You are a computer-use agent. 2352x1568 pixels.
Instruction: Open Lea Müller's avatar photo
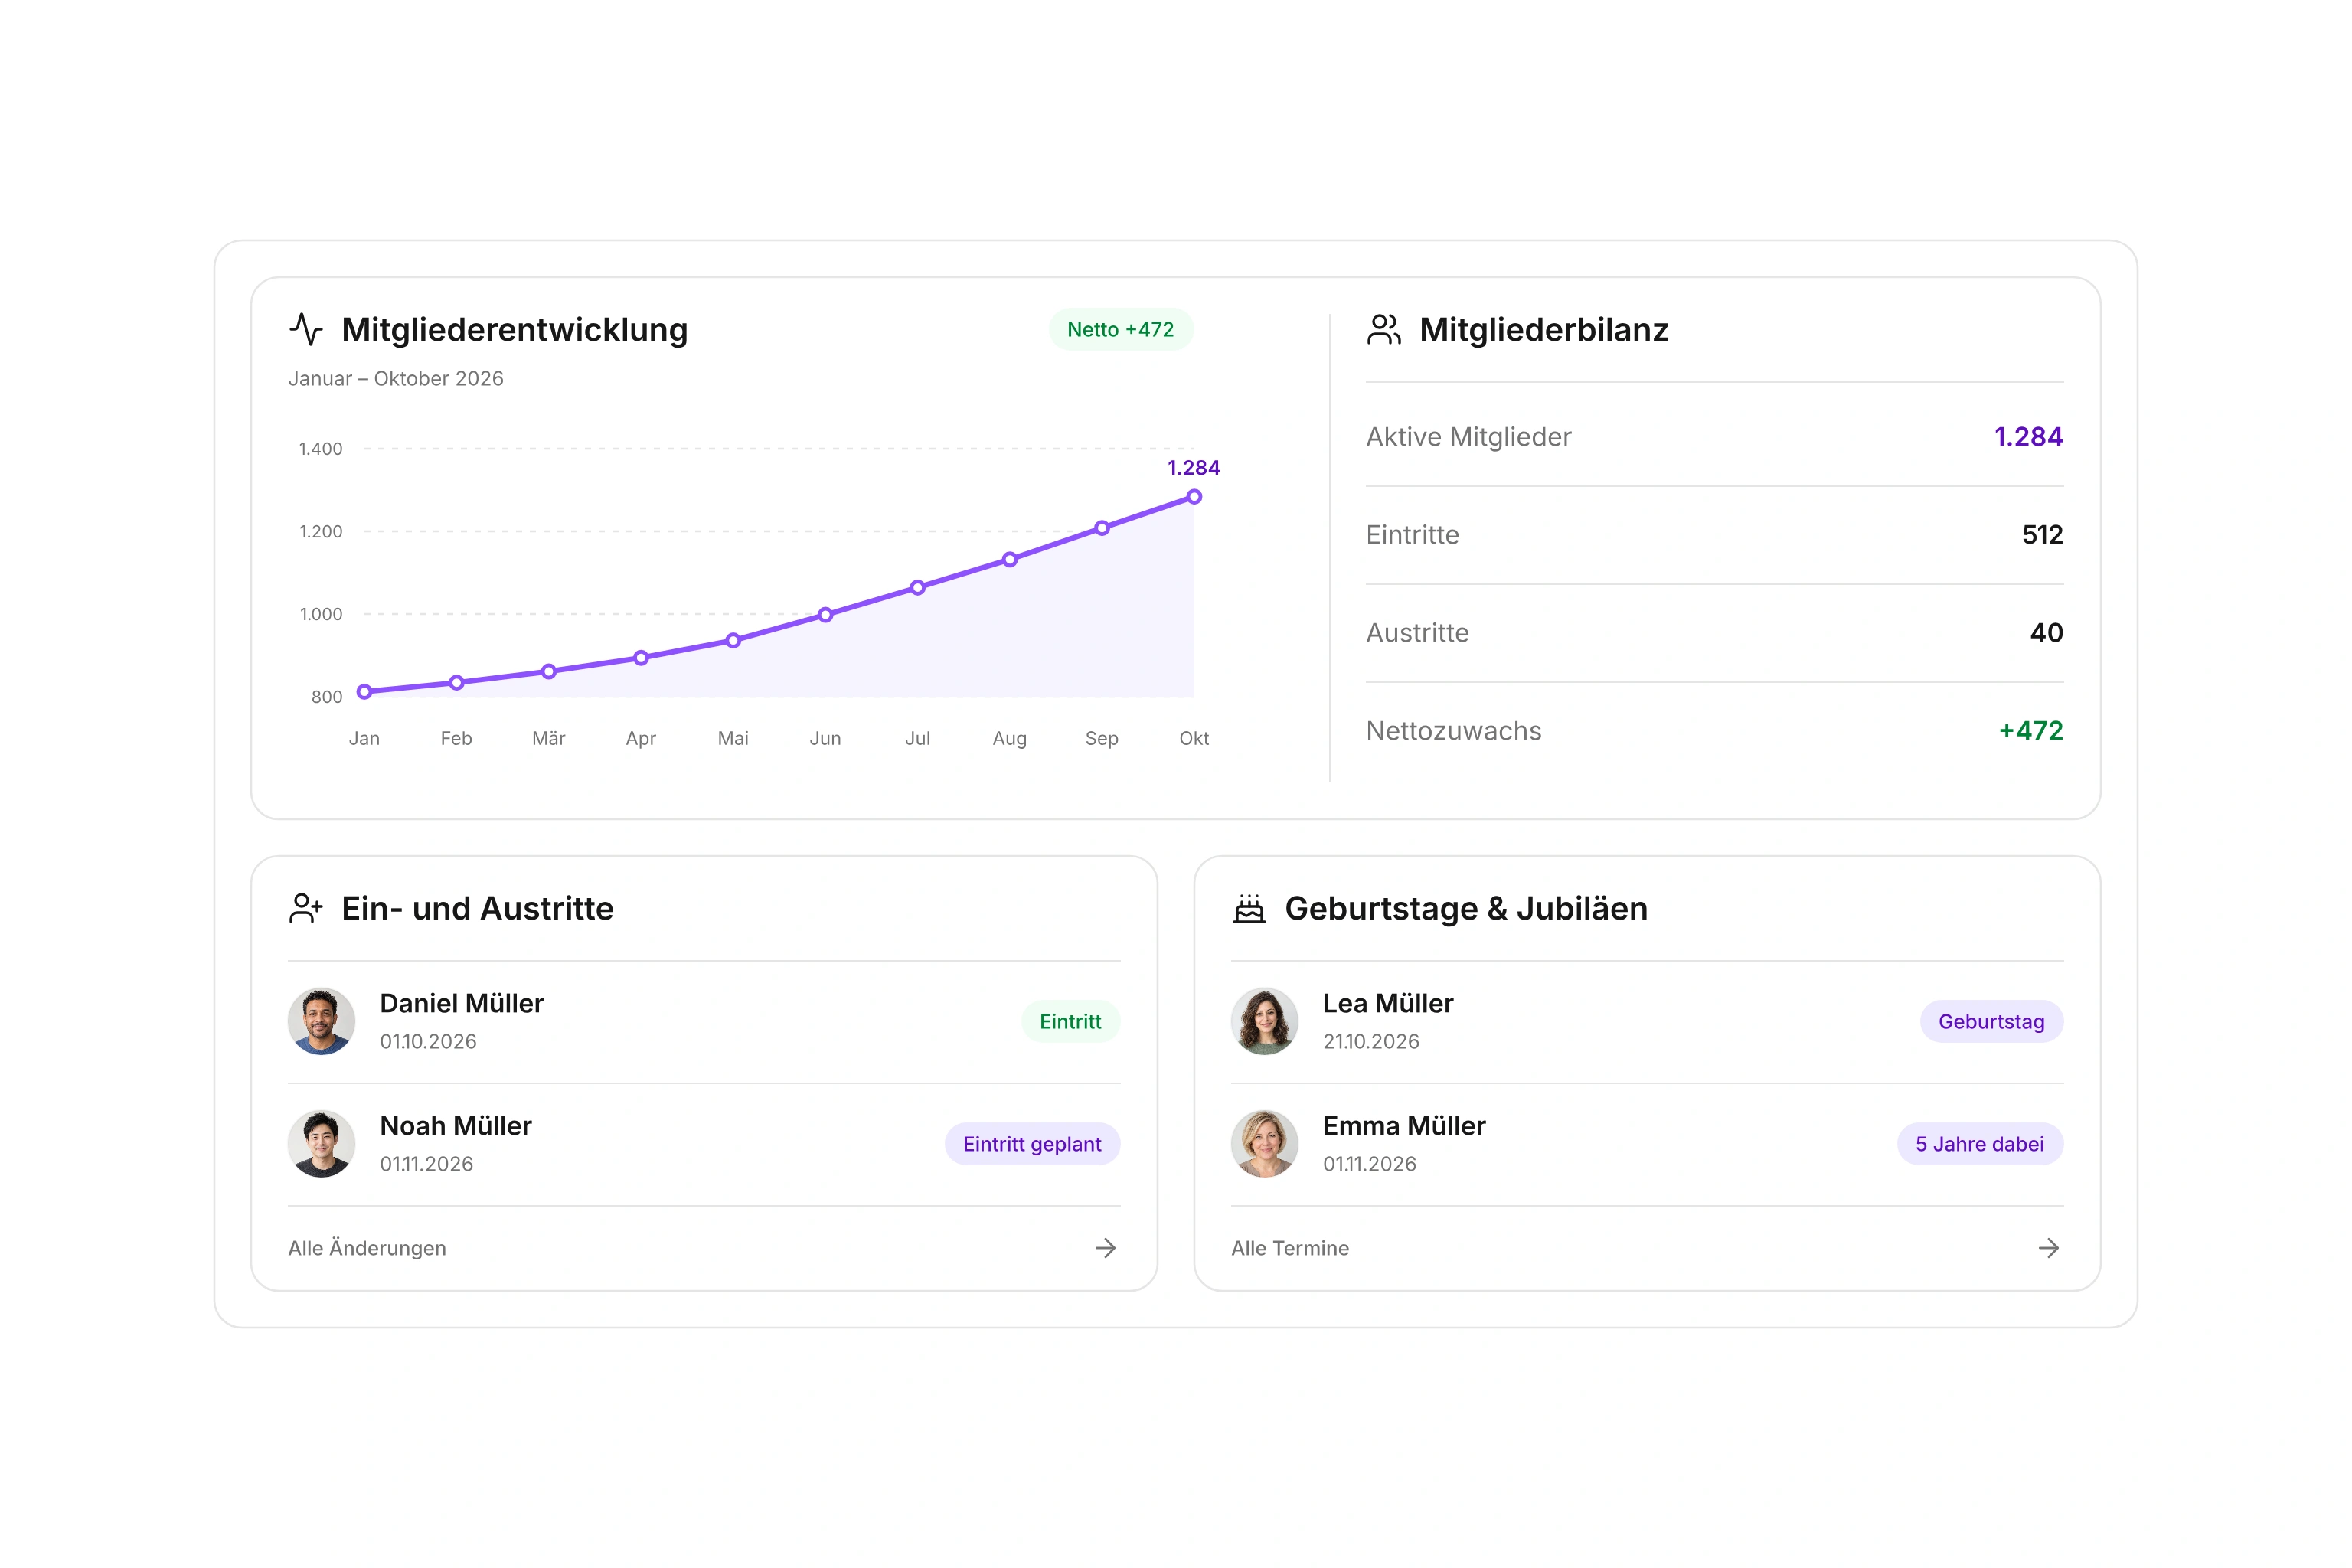[1264, 1021]
